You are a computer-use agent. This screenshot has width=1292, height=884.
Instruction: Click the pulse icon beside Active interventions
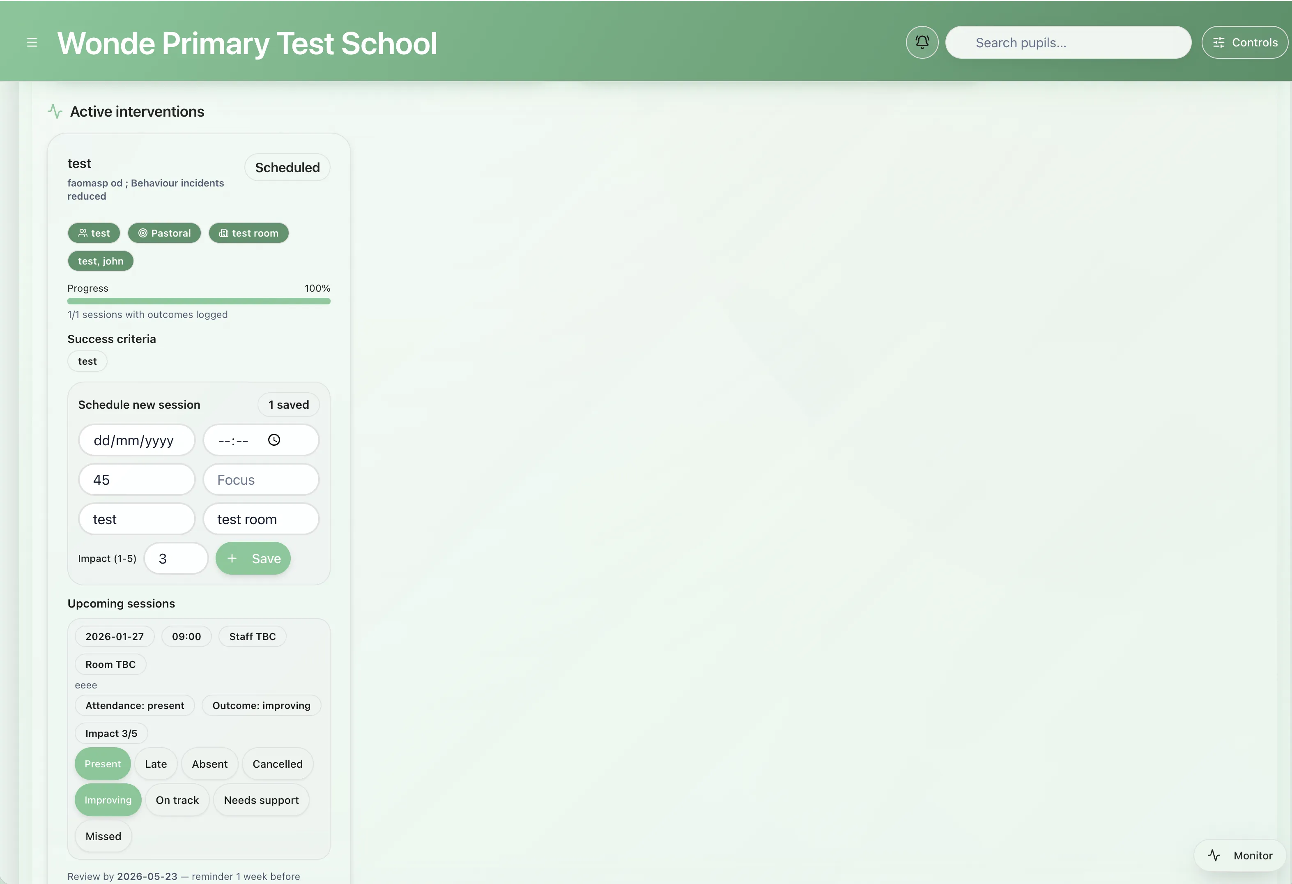[x=55, y=111]
